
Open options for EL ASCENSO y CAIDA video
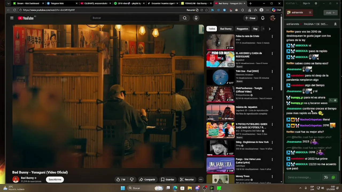[272, 53]
